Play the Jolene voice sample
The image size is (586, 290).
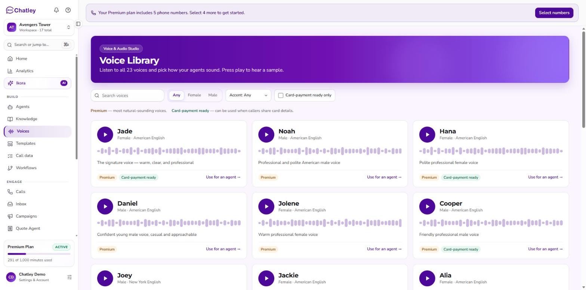coord(266,206)
